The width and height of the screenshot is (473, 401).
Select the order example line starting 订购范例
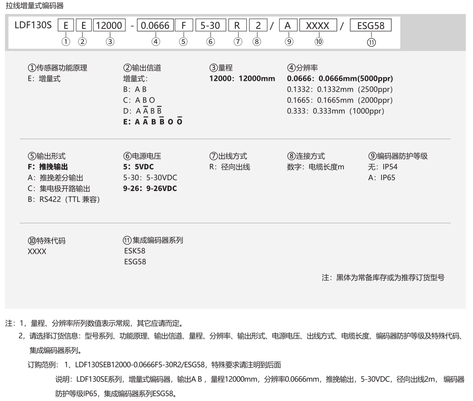tap(154, 365)
